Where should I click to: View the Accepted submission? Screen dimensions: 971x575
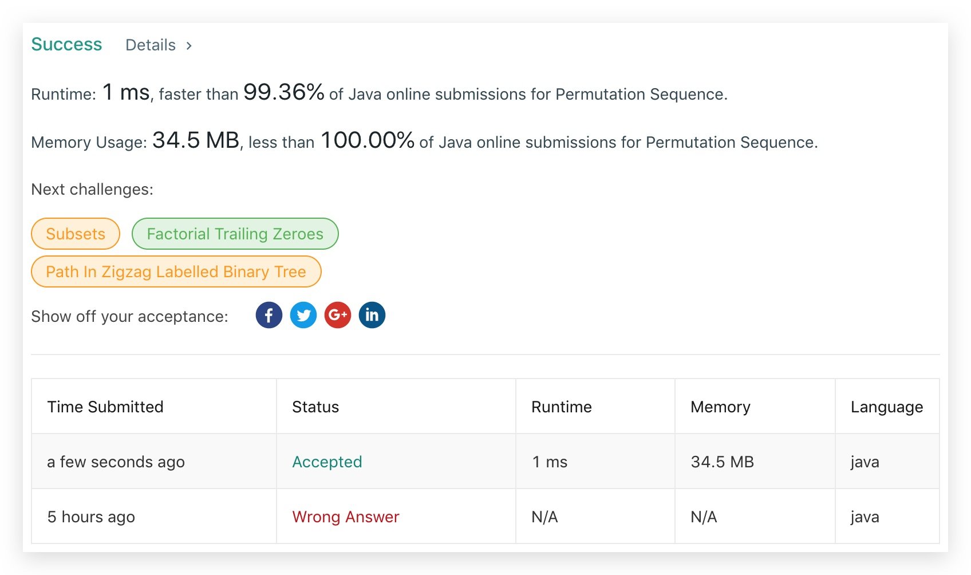click(327, 462)
